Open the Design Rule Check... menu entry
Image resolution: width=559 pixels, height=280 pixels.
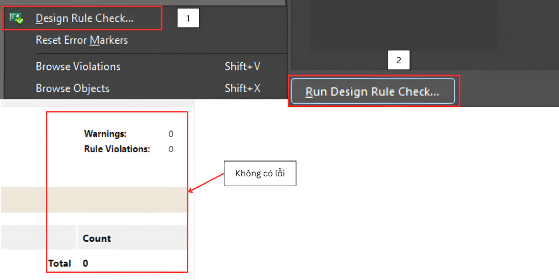pyautogui.click(x=84, y=18)
